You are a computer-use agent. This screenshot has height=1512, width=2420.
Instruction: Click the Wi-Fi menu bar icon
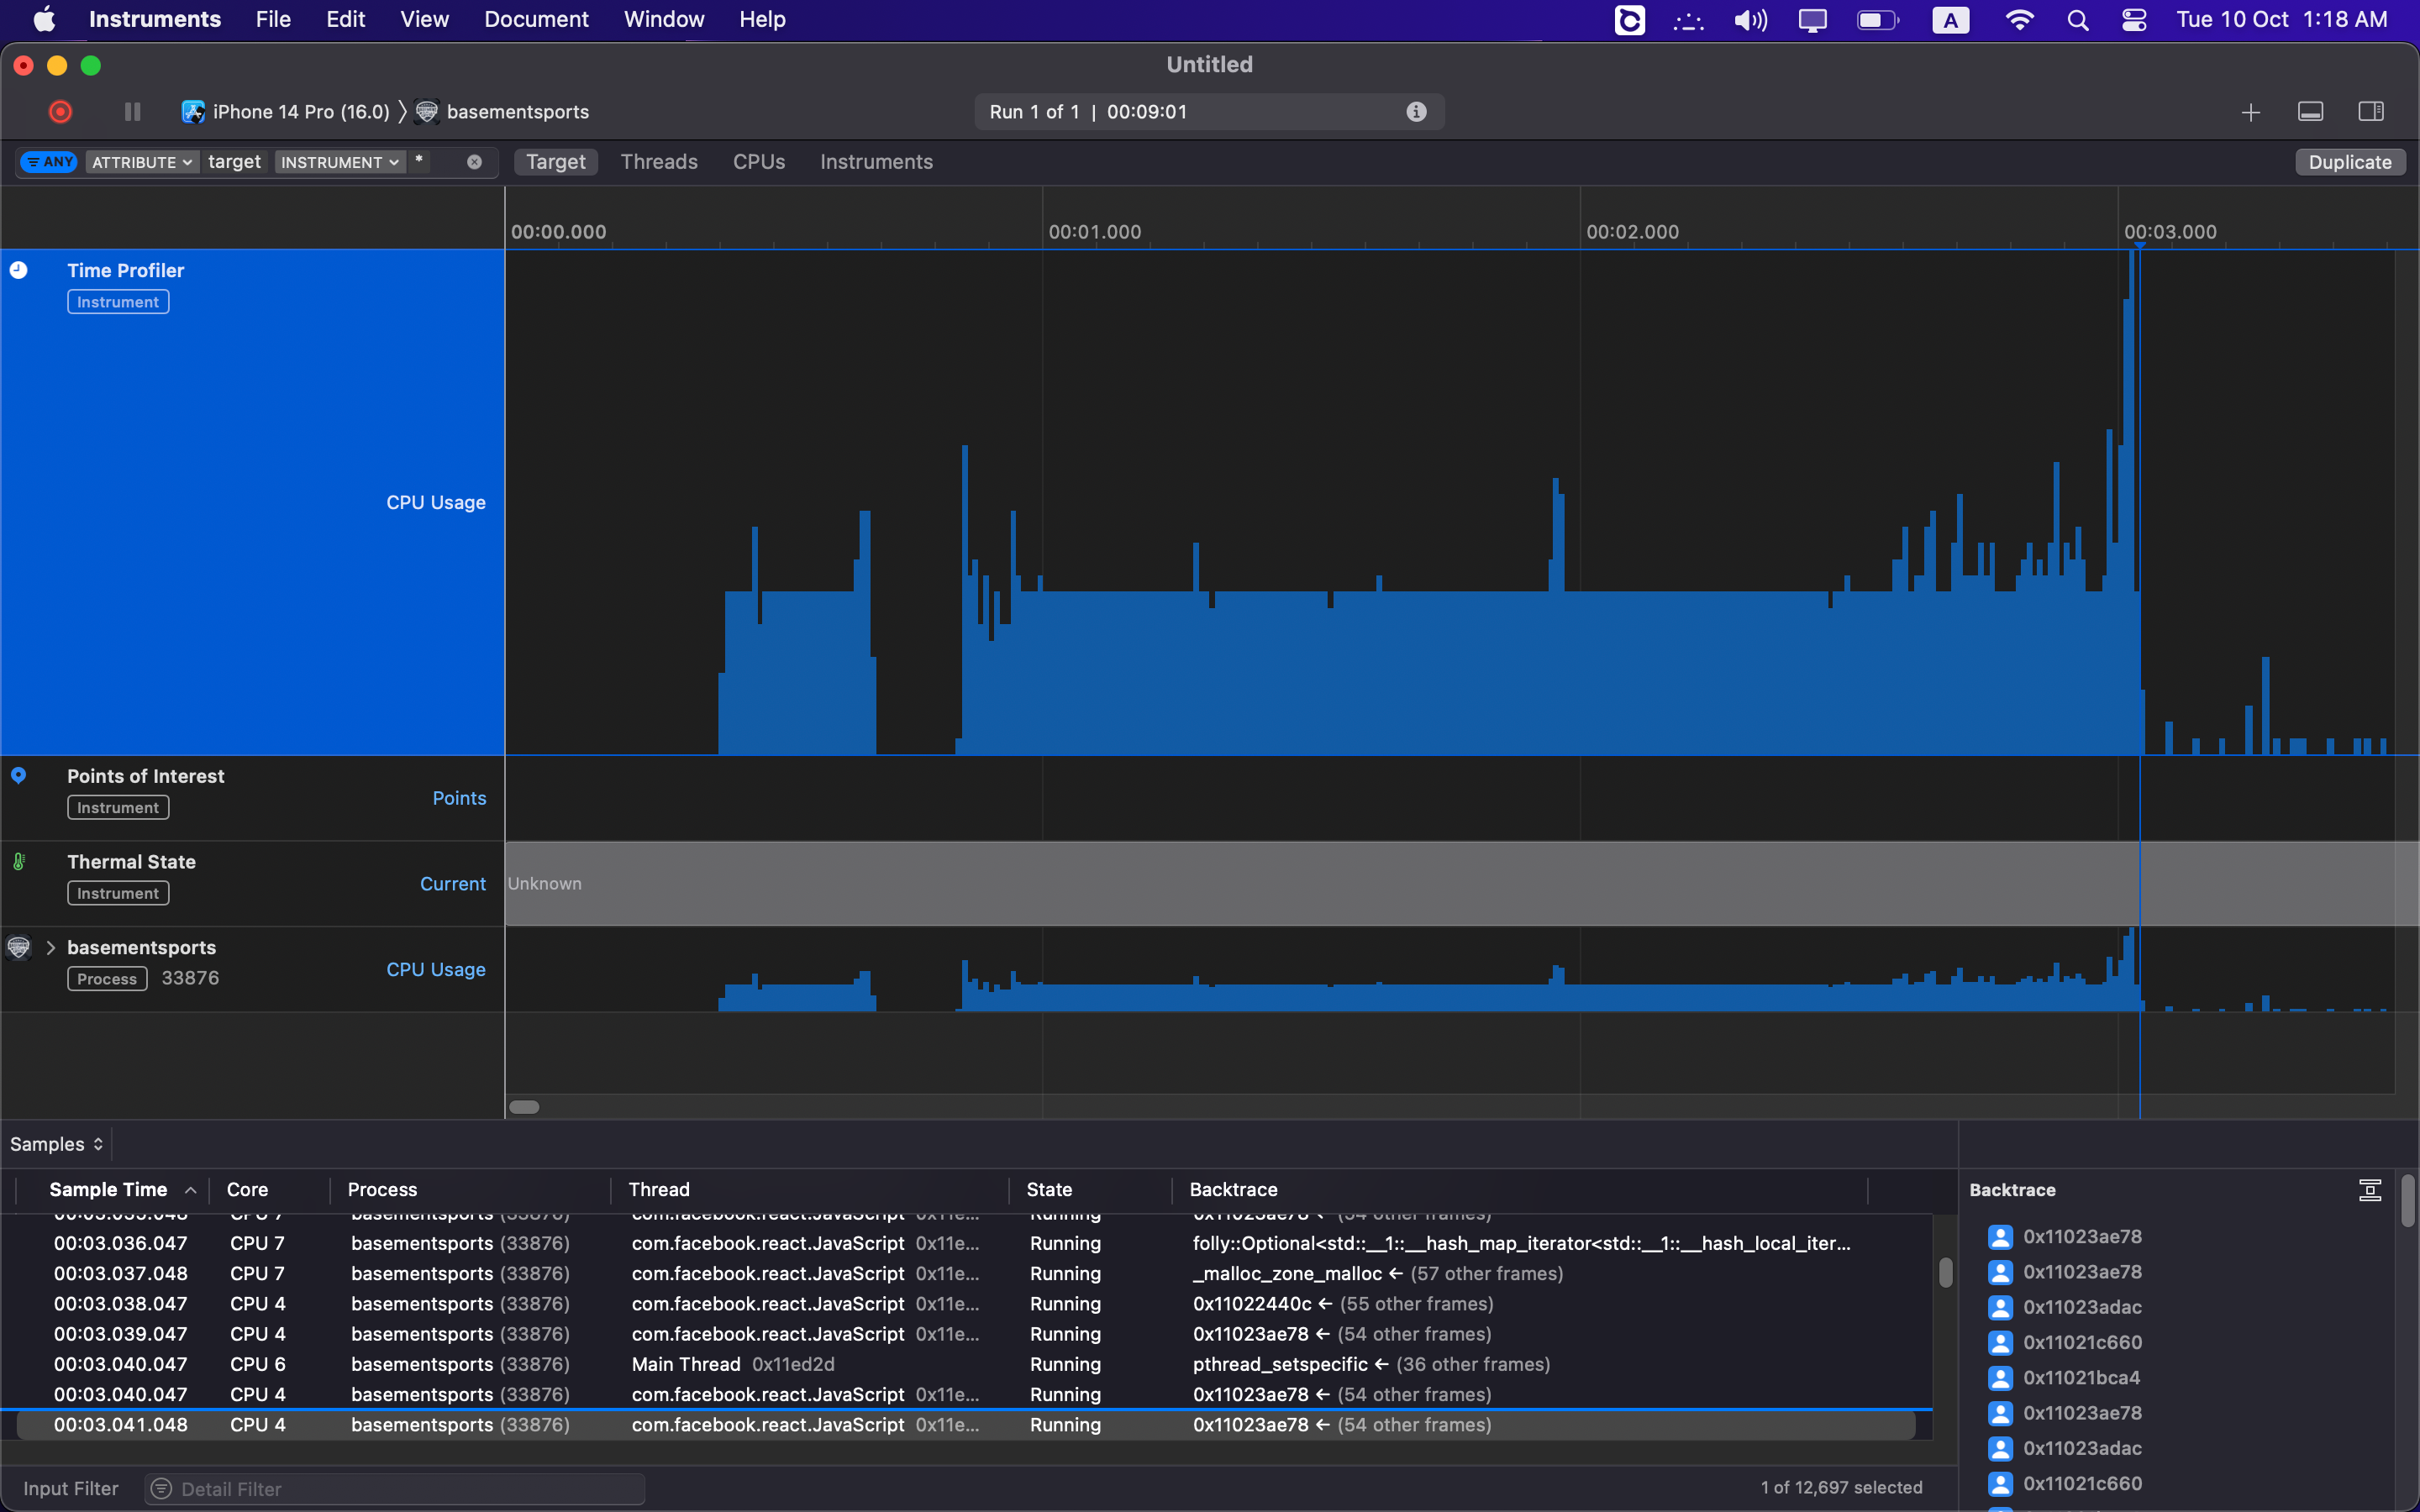click(x=2020, y=20)
